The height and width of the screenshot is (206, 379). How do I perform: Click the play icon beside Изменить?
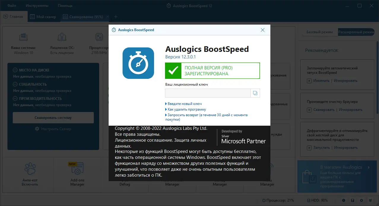(x=309, y=81)
